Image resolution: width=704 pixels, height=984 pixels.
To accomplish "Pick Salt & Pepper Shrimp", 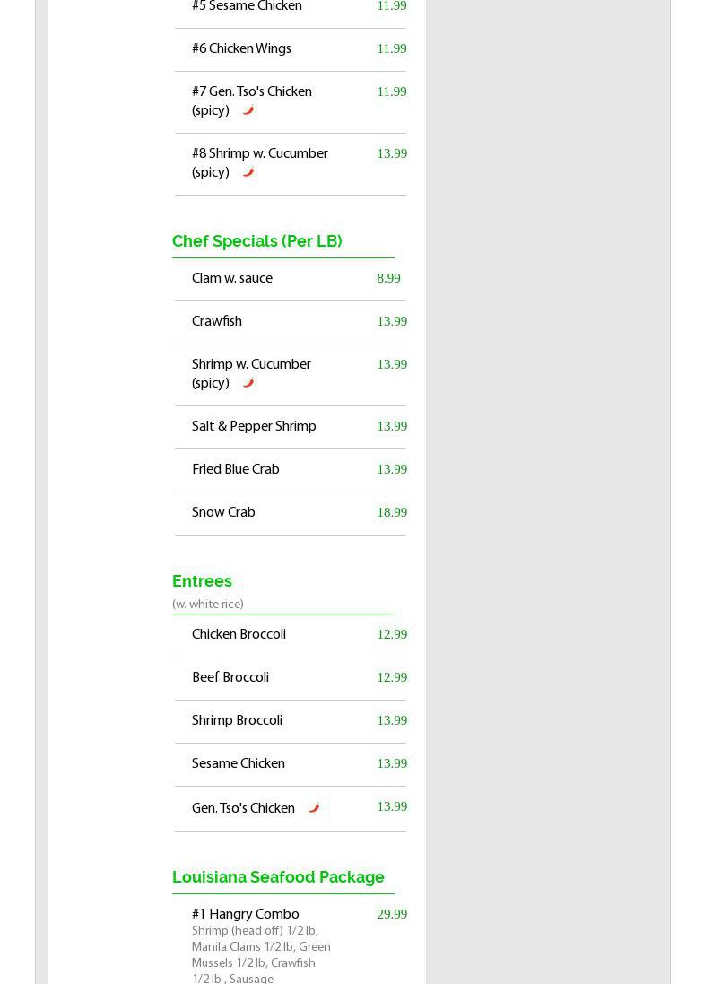I will tap(291, 427).
